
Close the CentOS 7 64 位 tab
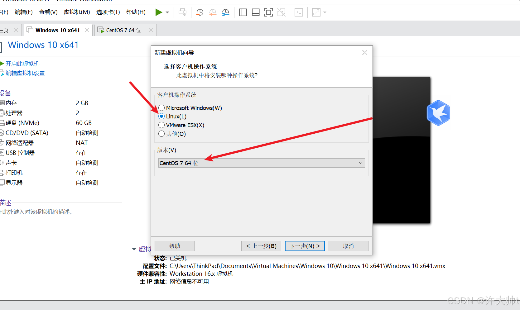tap(151, 30)
